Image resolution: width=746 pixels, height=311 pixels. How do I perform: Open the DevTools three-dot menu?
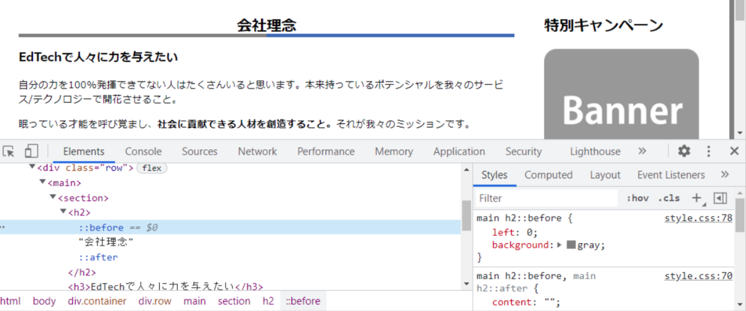tap(709, 151)
